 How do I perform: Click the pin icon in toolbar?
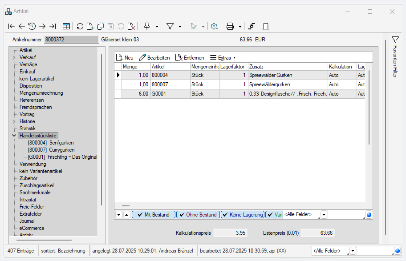(147, 26)
